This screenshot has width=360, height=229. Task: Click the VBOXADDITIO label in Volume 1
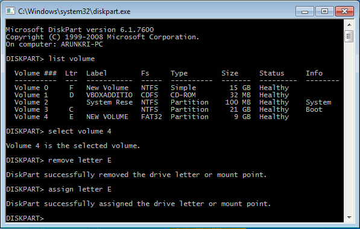109,95
